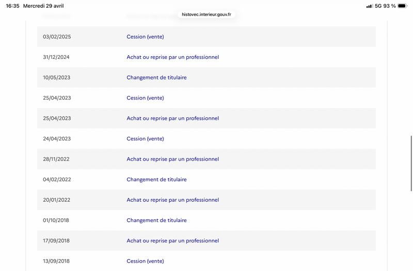Select Achat ou reprise dated 28/11/2022
This screenshot has width=413, height=271.
pos(172,159)
